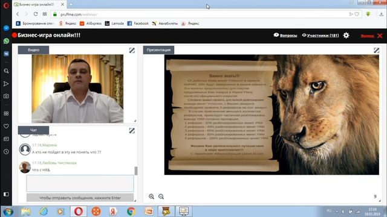This screenshot has width=387, height=217.
Task: Open My Flow send icon in sidebar
Action: point(6,84)
